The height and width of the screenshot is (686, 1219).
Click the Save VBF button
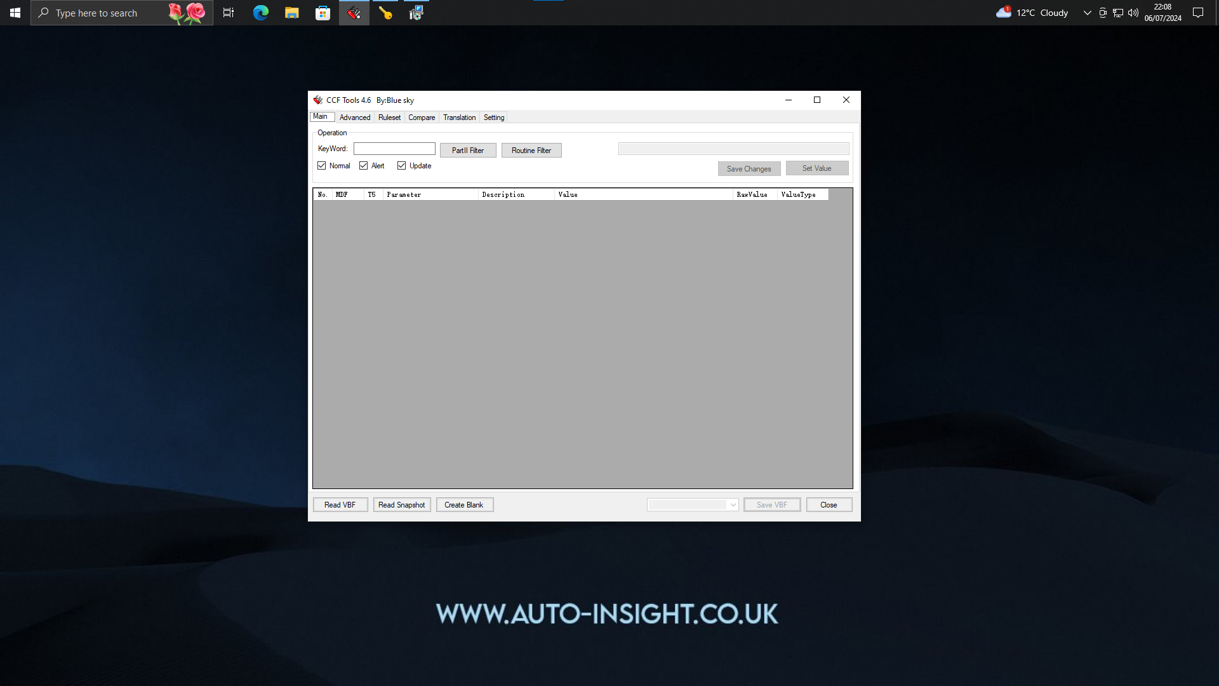[x=772, y=504]
